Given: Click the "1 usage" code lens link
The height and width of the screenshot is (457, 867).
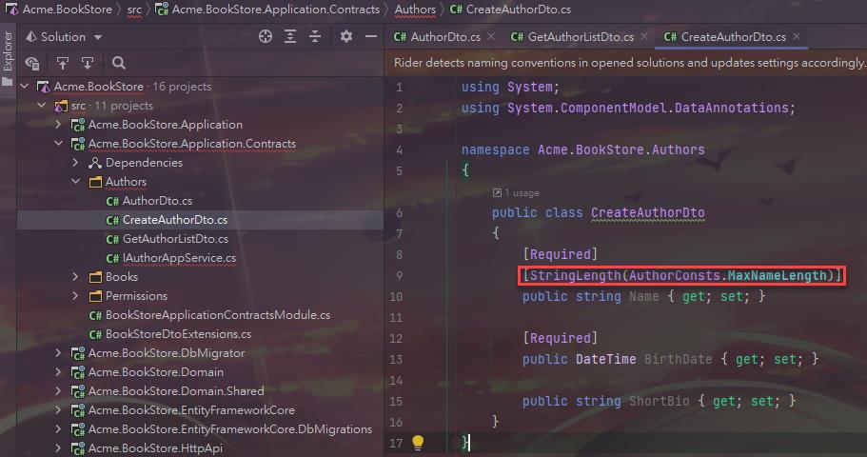Looking at the screenshot, I should pos(520,192).
